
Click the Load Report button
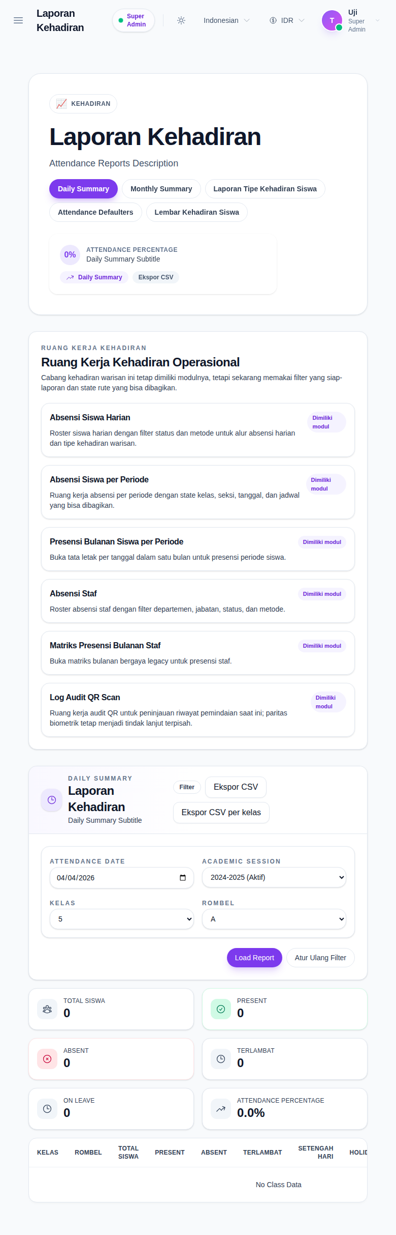(254, 958)
